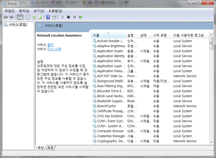The image size is (216, 158).
Task: Select the Application Experience service row
Action: (x=150, y=51)
